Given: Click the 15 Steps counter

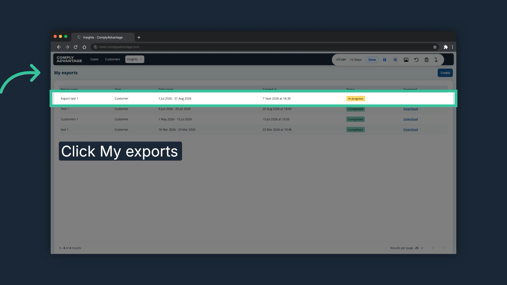Looking at the screenshot, I should (x=356, y=60).
